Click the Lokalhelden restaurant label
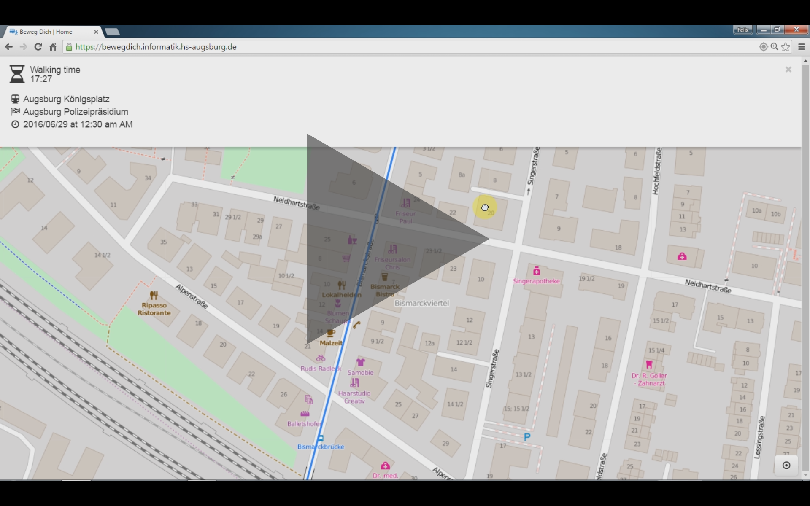 point(341,295)
